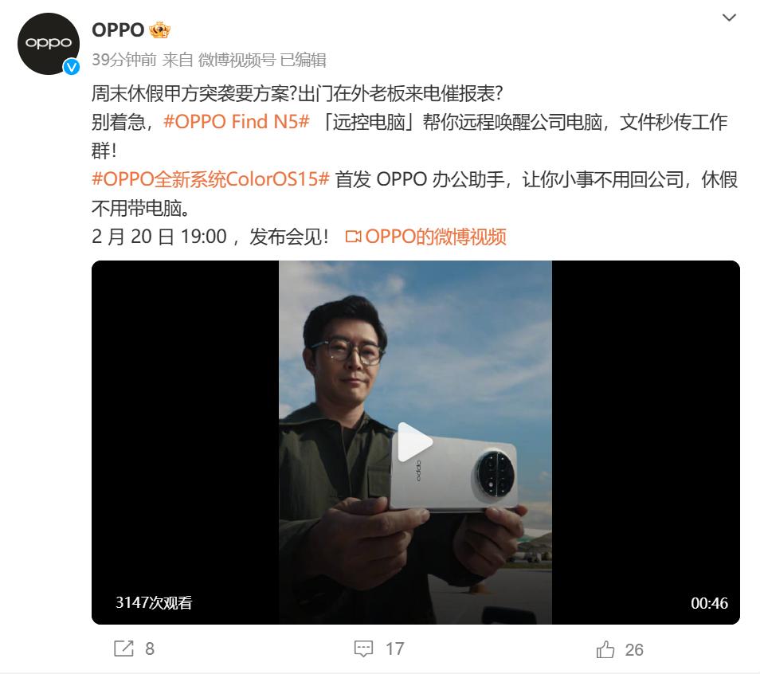Click the blue verified badge on avatar

coord(72,67)
